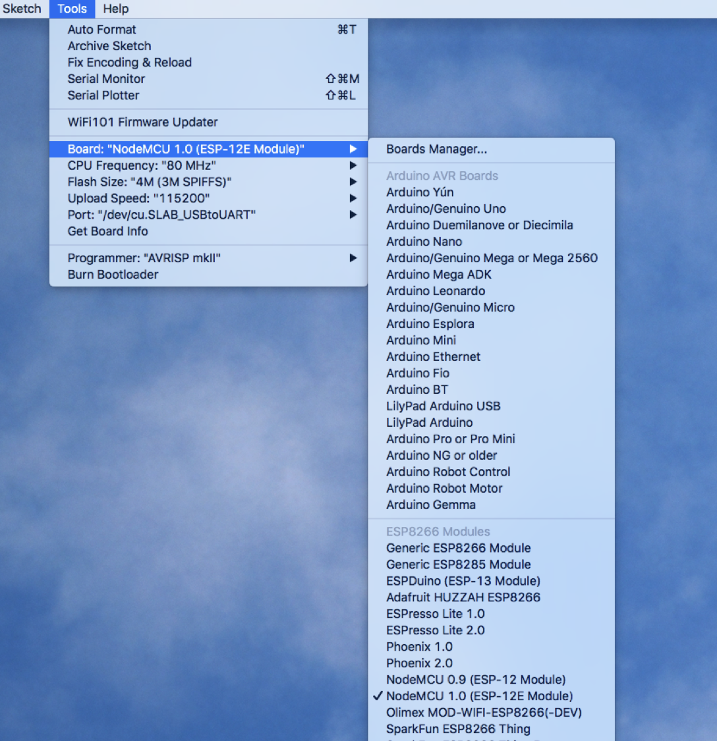Open the Serial Plotter

click(103, 95)
